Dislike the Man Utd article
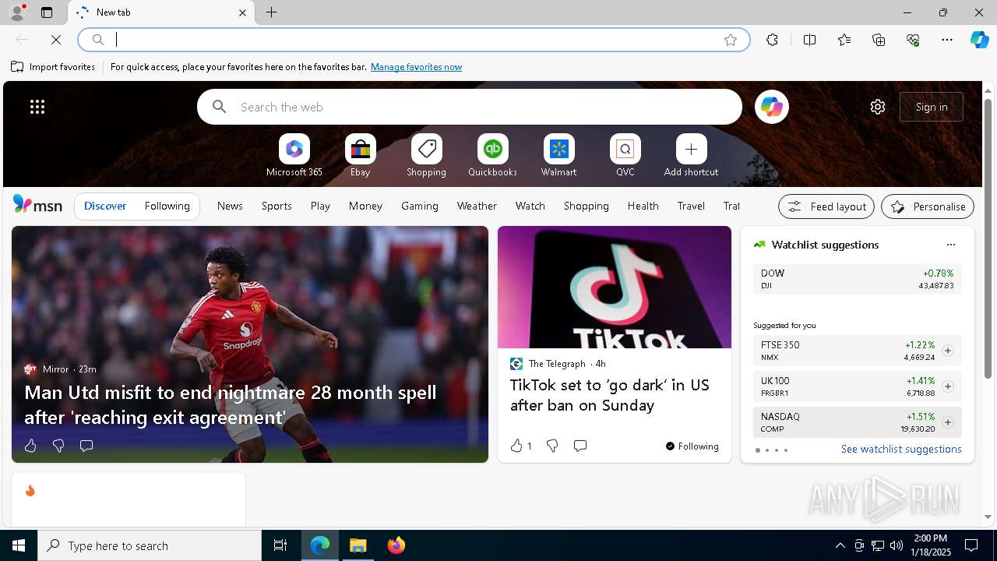The height and width of the screenshot is (561, 997). [x=58, y=446]
